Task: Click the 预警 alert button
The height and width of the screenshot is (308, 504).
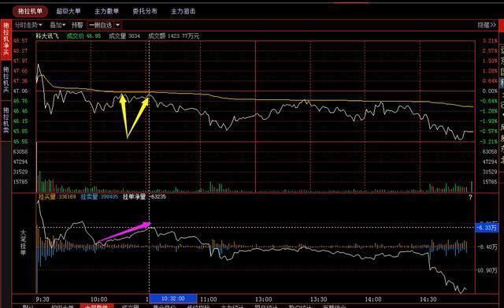Action: pos(77,24)
